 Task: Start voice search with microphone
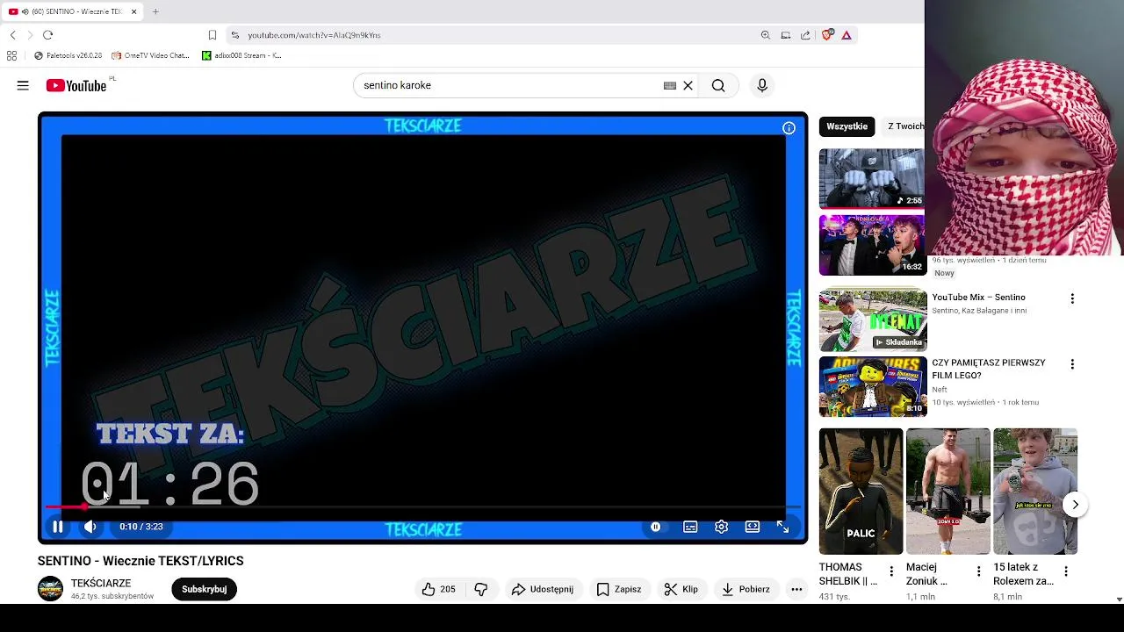(762, 85)
